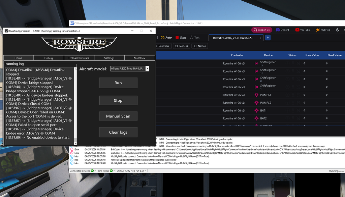Click Rowsfire A106 v3 in the BAT1 row

click(234, 111)
